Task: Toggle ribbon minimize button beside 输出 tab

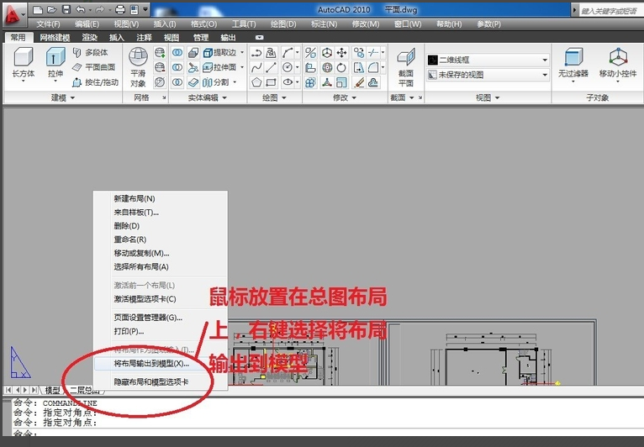Action: (259, 37)
